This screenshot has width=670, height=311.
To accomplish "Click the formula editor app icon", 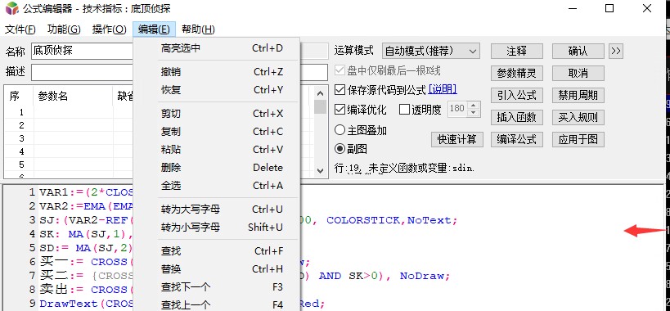I will click(12, 8).
